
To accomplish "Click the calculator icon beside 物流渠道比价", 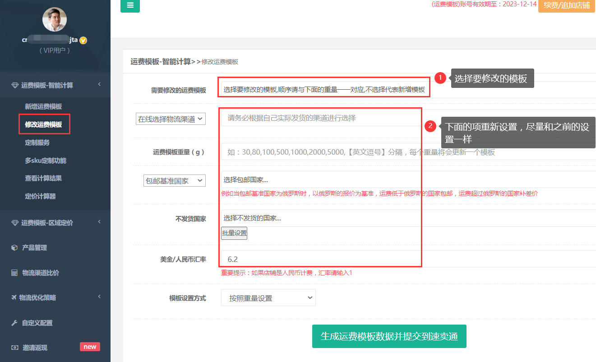I will [14, 273].
